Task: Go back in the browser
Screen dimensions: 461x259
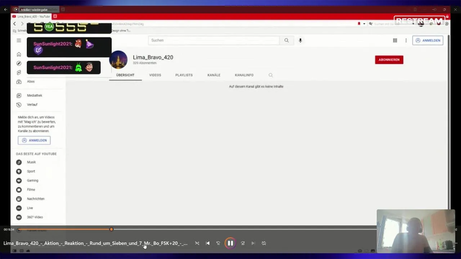Action: pos(14,24)
